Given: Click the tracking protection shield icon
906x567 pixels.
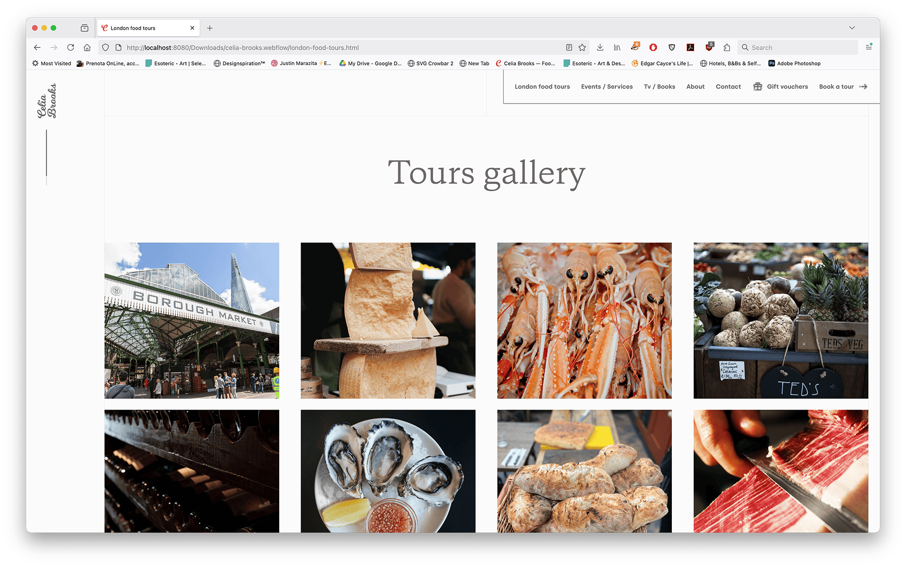Looking at the screenshot, I should point(105,47).
